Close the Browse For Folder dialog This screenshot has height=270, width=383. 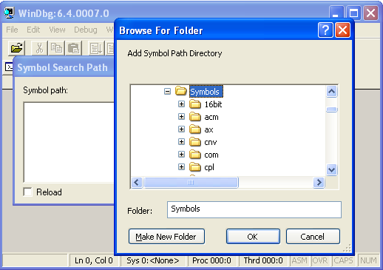342,30
